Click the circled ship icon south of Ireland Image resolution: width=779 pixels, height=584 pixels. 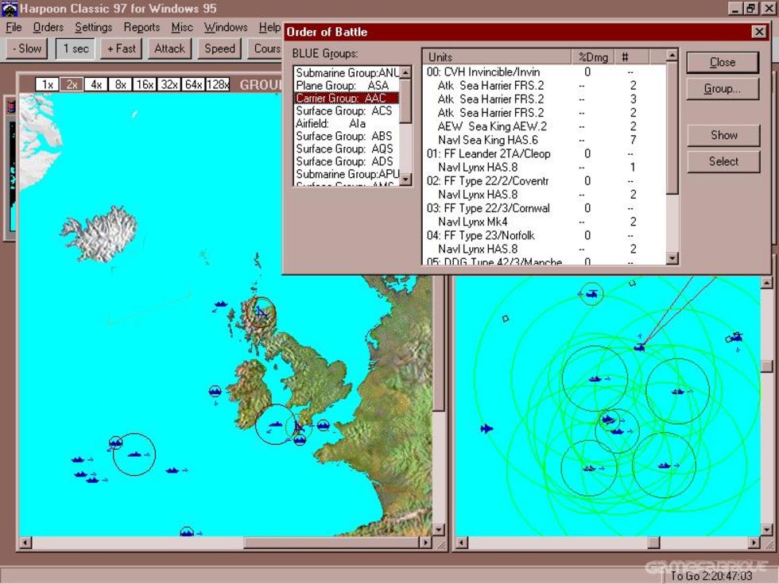[276, 424]
